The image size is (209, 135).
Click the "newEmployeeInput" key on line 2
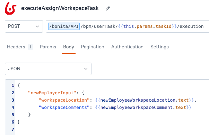pyautogui.click(x=52, y=93)
